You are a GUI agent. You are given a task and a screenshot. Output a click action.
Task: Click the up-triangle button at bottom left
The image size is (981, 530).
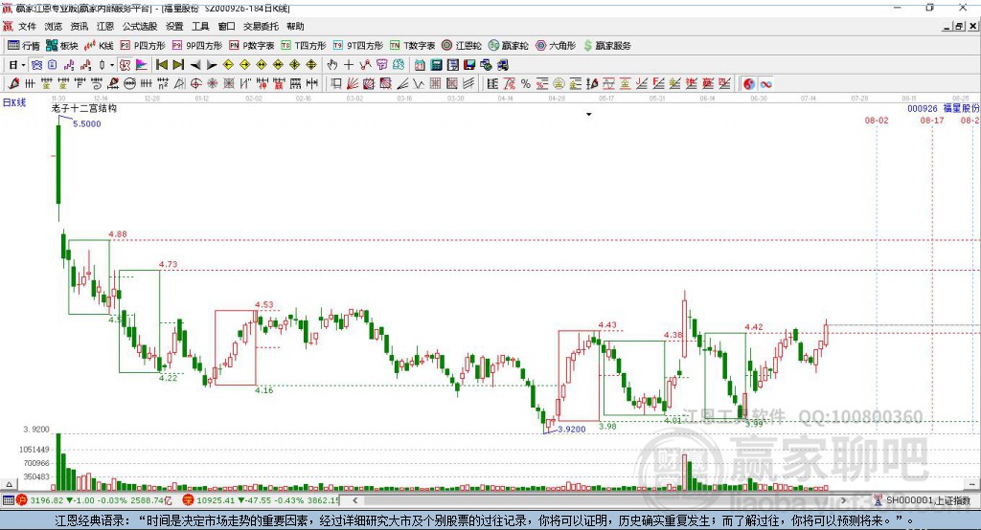[8, 484]
